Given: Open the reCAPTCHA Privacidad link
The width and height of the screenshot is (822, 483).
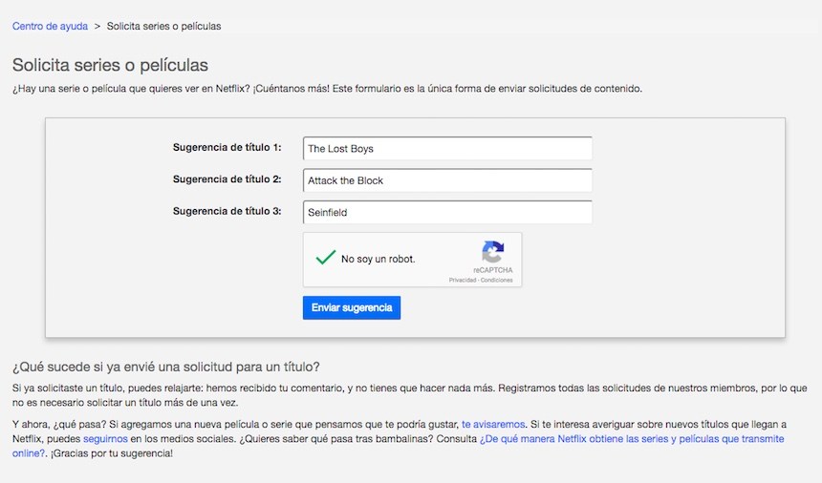Looking at the screenshot, I should [463, 281].
